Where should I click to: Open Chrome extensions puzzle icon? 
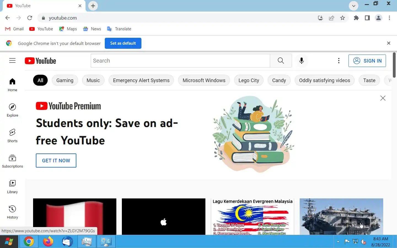(x=356, y=18)
